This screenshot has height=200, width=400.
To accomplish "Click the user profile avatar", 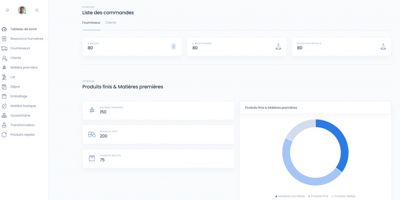I will click(x=22, y=10).
